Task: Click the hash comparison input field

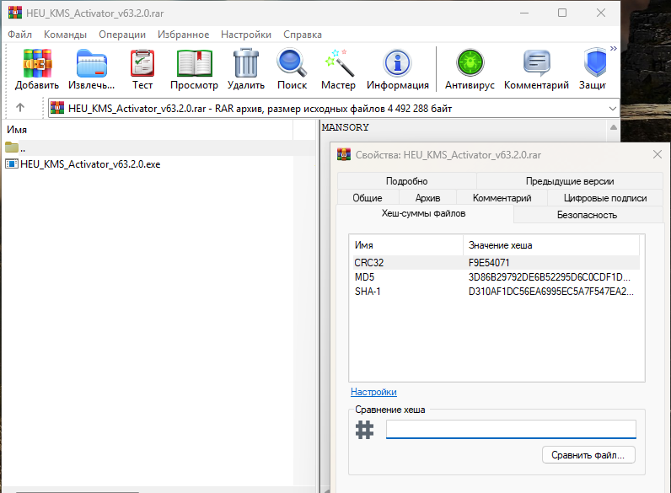Action: (511, 429)
